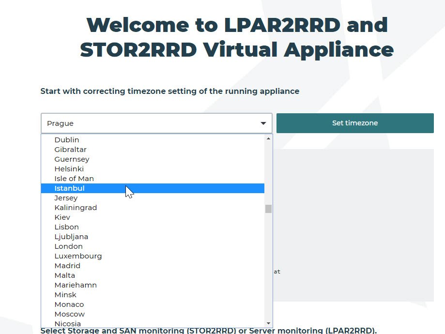Pick Guernsey from the dropdown list
The image size is (445, 334).
tap(72, 159)
